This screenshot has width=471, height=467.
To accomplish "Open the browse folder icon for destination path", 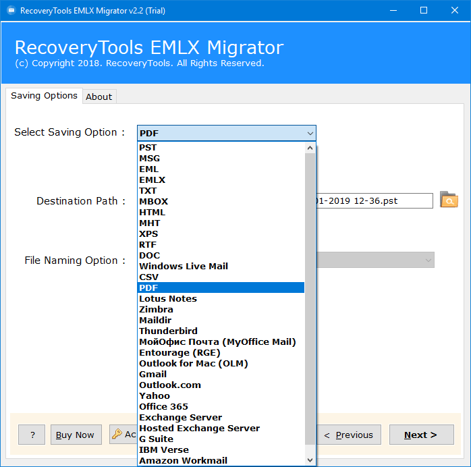I will 449,200.
